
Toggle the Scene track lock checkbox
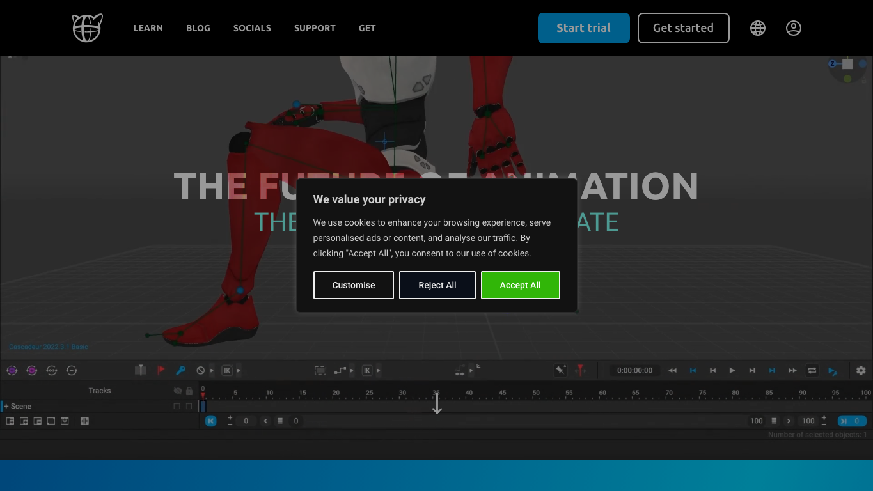[x=189, y=406]
